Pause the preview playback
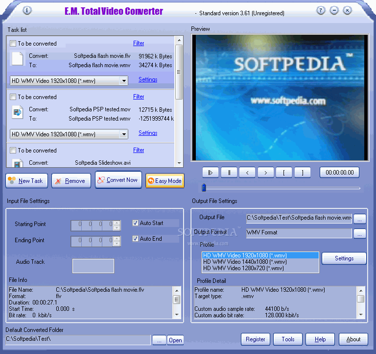Image resolution: width=376 pixels, height=354 pixels. tap(229, 173)
